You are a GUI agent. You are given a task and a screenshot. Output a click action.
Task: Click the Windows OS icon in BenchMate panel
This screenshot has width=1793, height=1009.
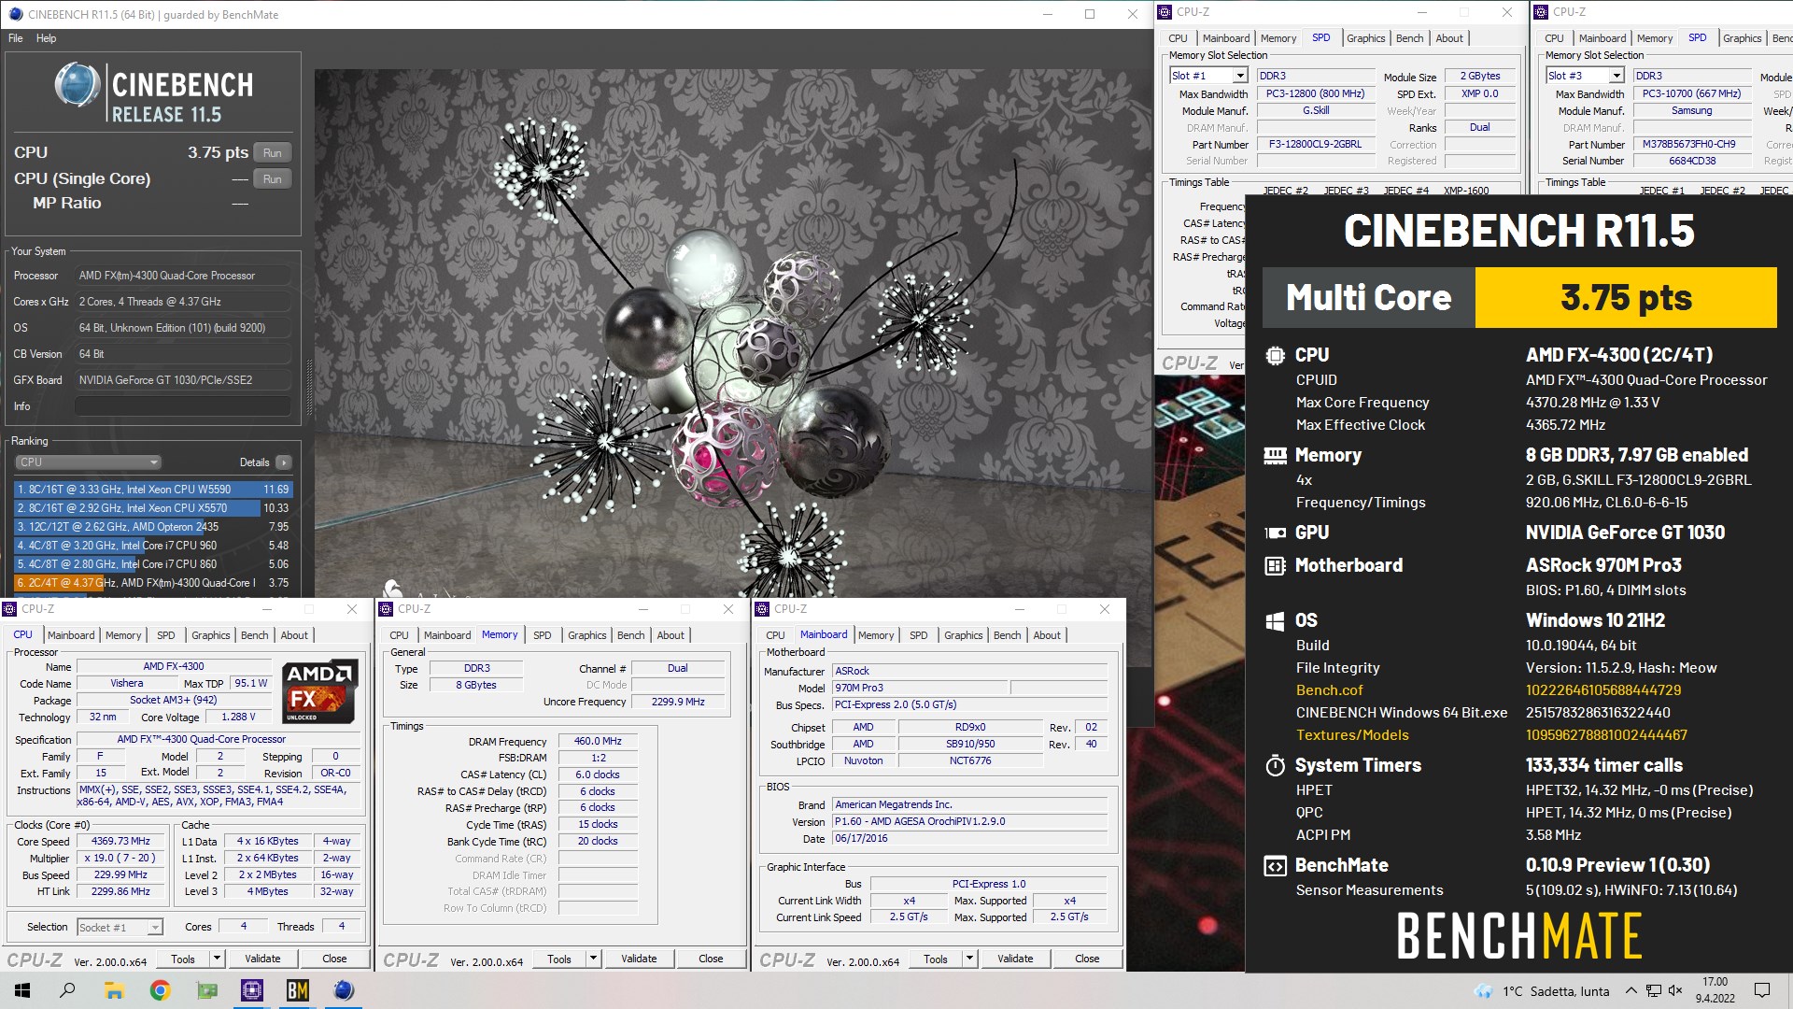click(x=1275, y=621)
